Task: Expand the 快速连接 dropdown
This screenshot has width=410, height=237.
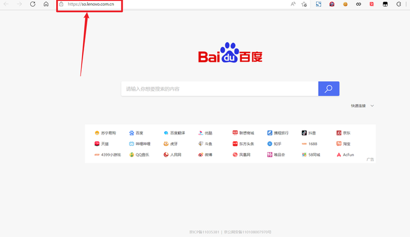Action: (362, 105)
